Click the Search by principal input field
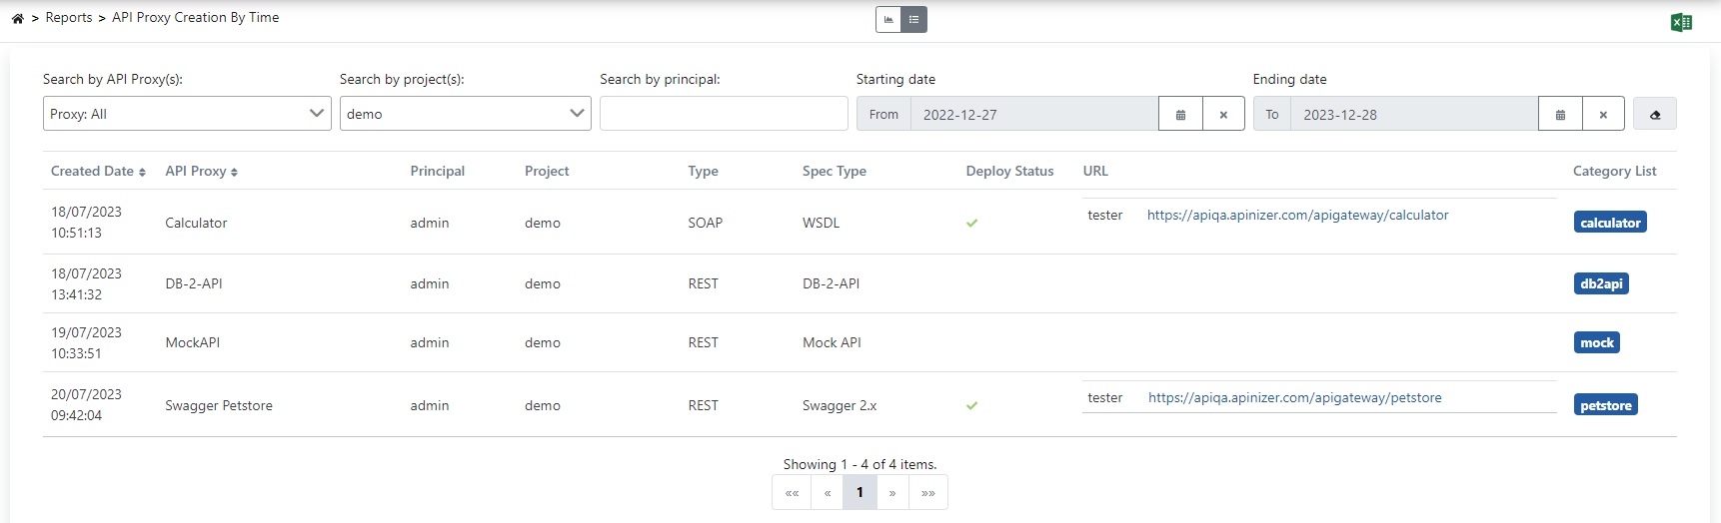The width and height of the screenshot is (1721, 523). [724, 114]
